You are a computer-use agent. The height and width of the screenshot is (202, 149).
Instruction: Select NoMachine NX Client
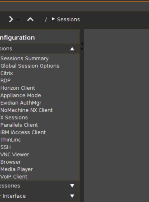(27, 110)
